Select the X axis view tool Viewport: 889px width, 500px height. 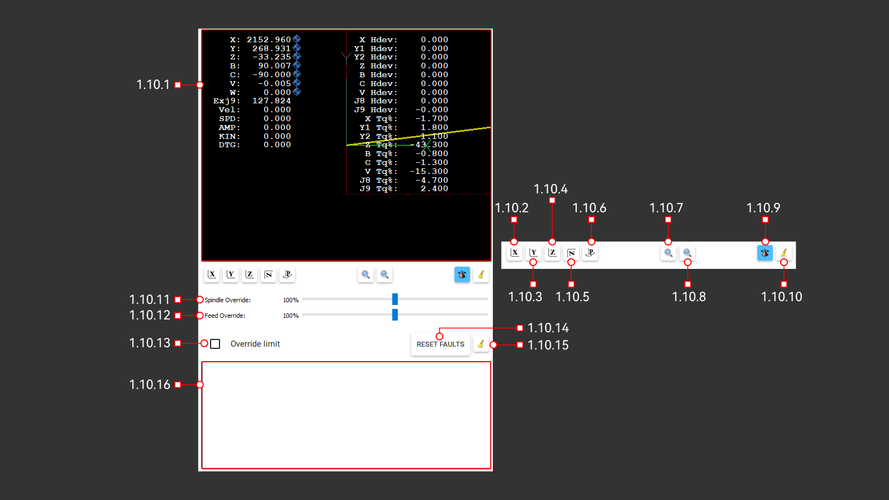coord(211,274)
